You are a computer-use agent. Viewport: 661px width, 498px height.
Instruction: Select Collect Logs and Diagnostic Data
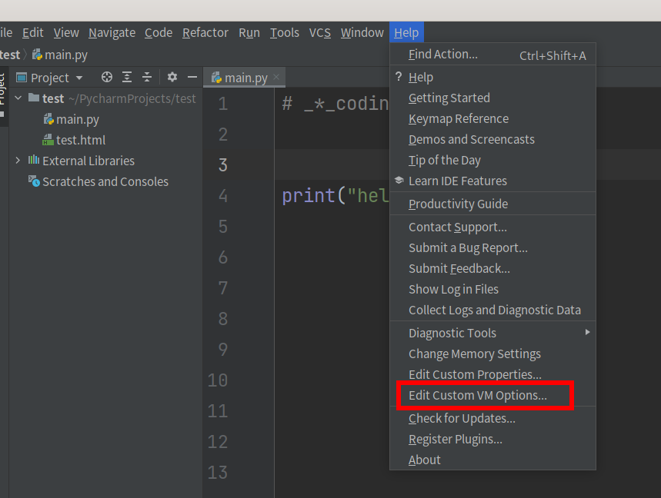(x=492, y=310)
